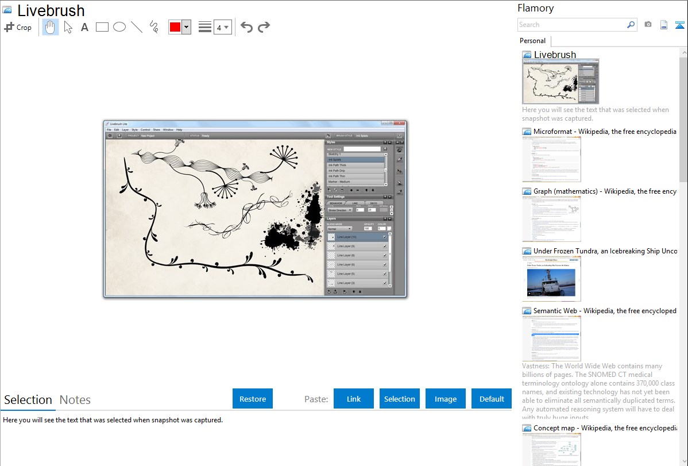Choose the arrow pointer selection tool

pos(68,27)
